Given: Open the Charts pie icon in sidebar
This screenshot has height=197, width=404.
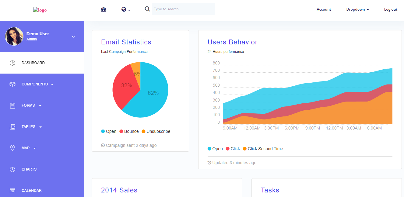Looking at the screenshot, I should (12, 169).
